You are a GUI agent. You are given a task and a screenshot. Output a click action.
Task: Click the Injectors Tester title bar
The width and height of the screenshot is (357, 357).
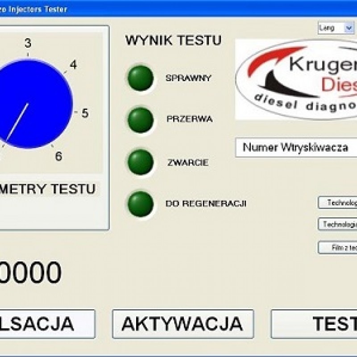[178, 9]
